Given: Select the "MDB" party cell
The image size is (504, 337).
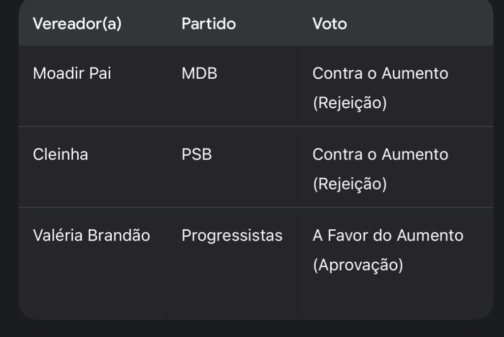Looking at the screenshot, I should point(199,73).
